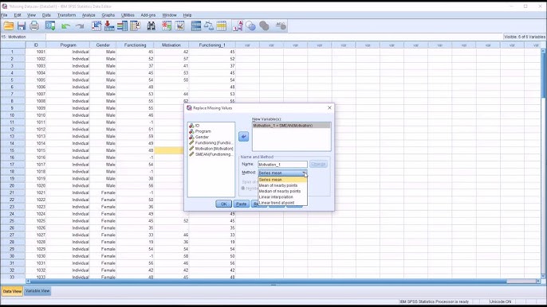547x307 pixels.
Task: Click the disabled Change button
Action: 318,164
